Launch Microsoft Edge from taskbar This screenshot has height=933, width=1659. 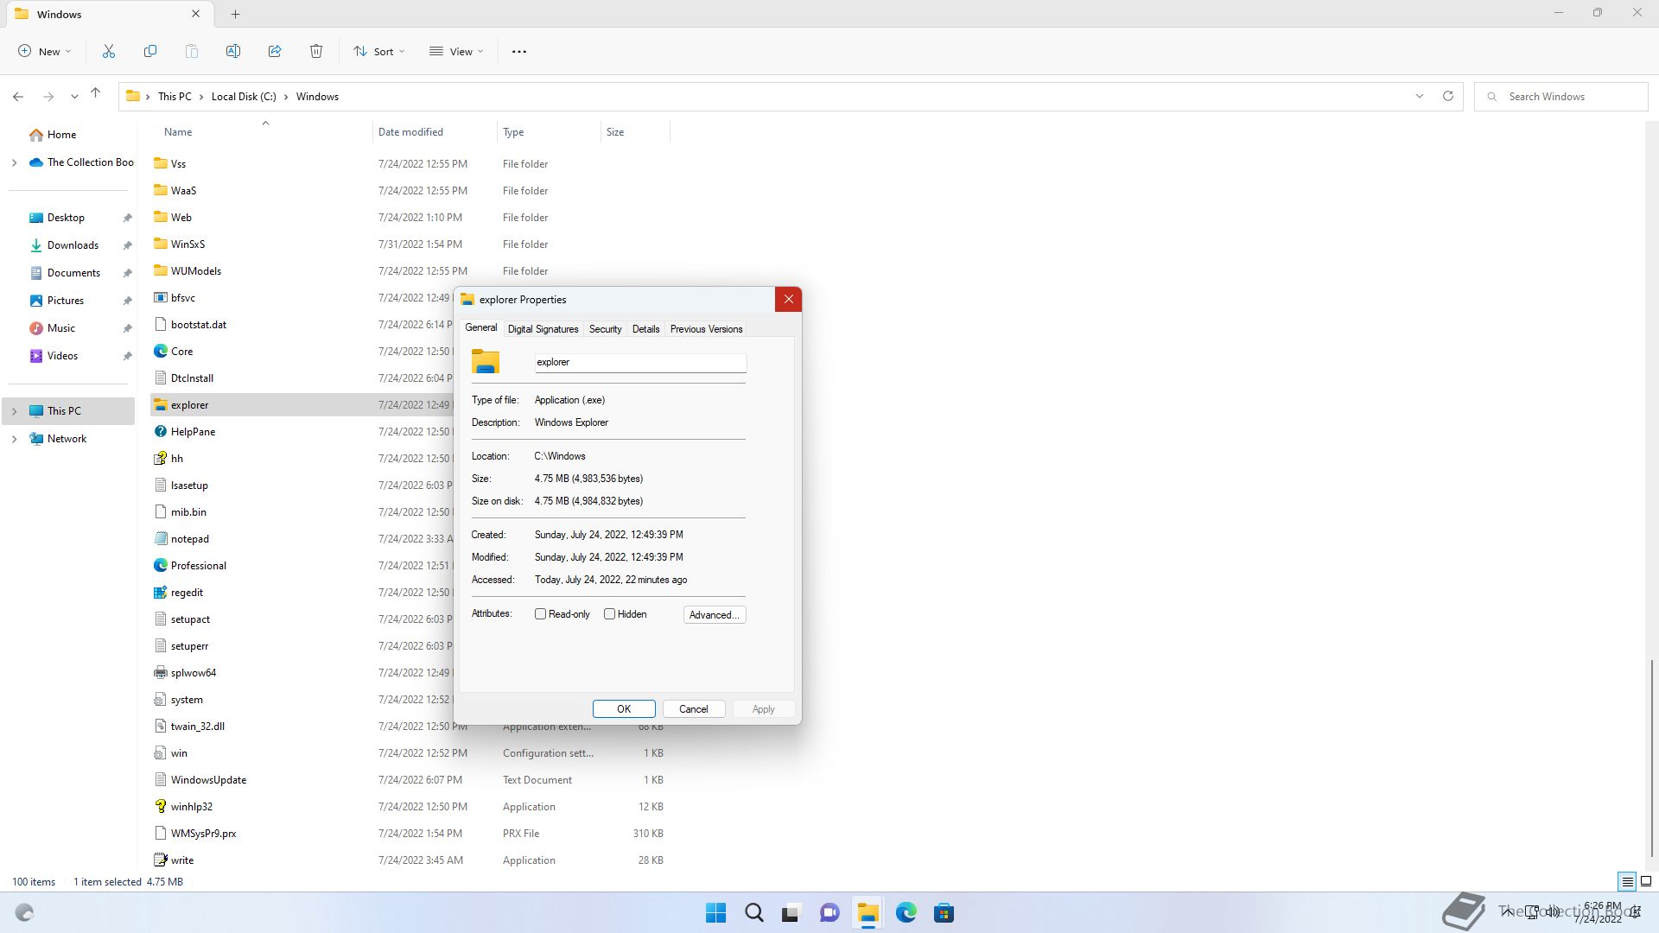click(x=906, y=913)
